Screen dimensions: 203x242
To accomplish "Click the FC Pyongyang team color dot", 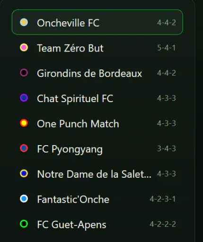I will pos(24,148).
